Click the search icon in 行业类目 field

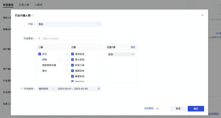pyautogui.click(x=39, y=38)
